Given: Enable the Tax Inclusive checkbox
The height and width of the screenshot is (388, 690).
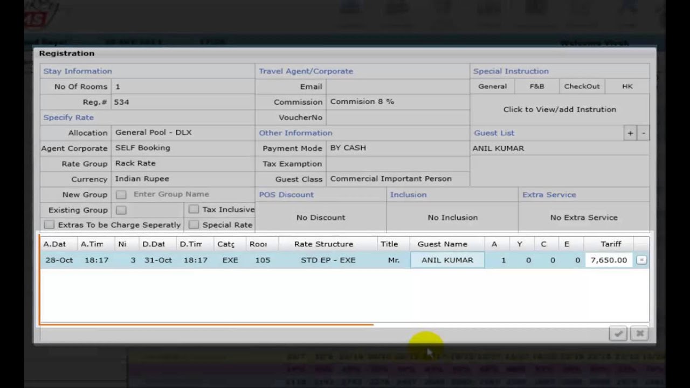Looking at the screenshot, I should tap(194, 209).
